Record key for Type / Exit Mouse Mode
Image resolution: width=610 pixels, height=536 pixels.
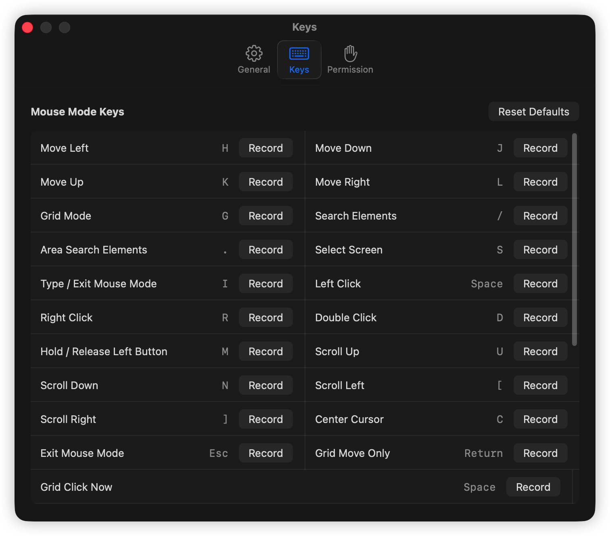tap(265, 284)
